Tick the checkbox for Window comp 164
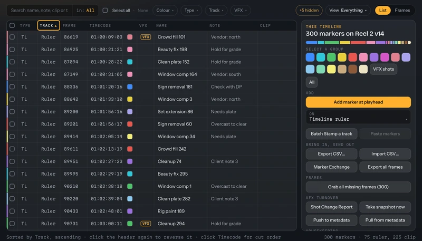Viewport: 422px width, 241px height. point(12,74)
